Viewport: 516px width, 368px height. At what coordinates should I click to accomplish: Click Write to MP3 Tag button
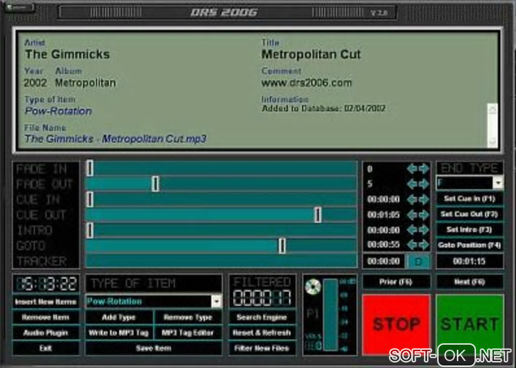coord(119,333)
